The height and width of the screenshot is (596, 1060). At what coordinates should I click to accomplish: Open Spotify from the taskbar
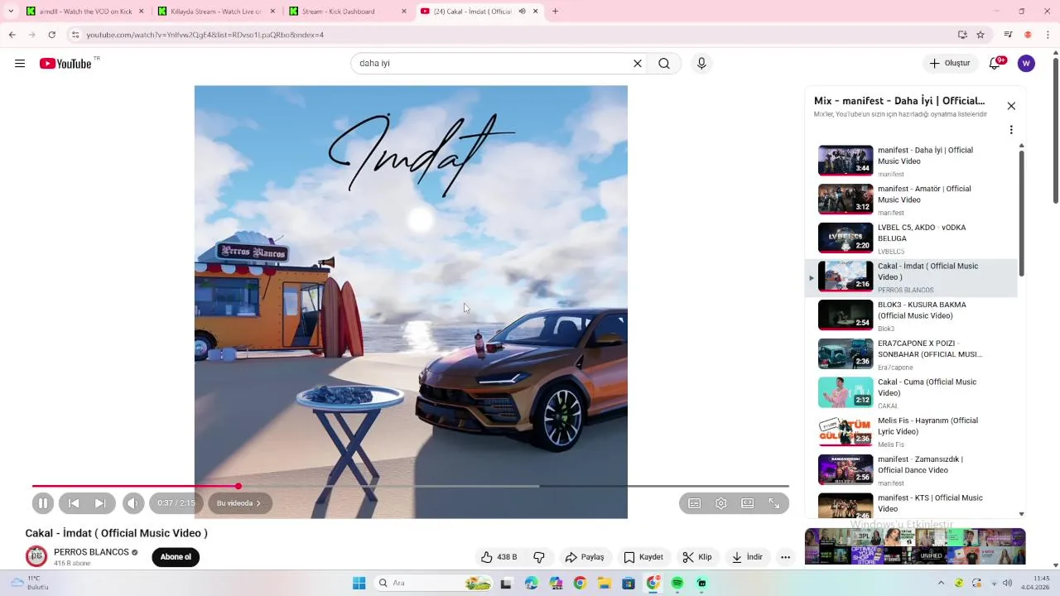pyautogui.click(x=677, y=584)
